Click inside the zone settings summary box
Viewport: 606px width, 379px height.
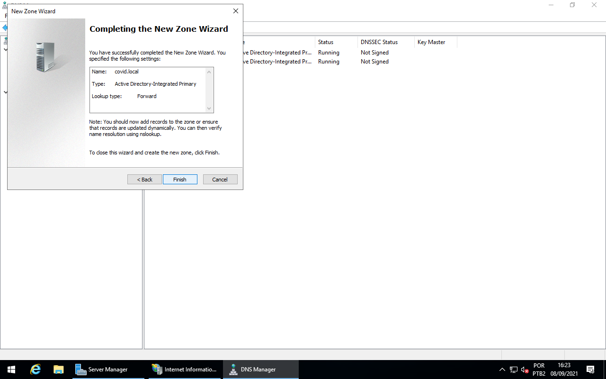[x=148, y=90]
